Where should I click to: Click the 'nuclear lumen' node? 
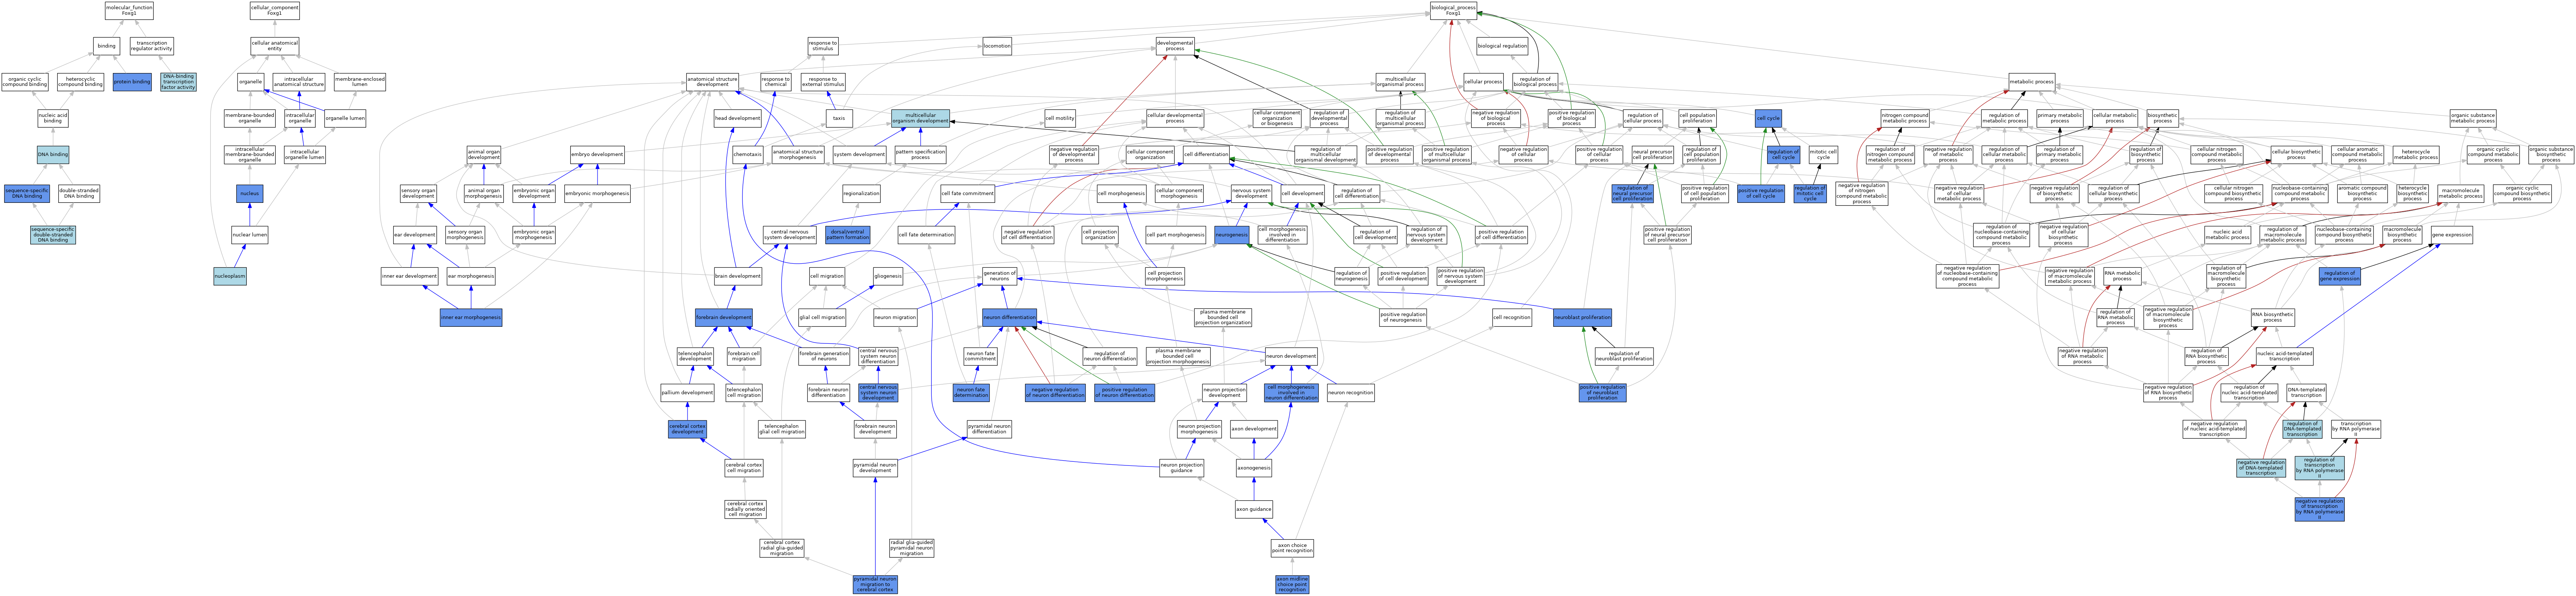(250, 235)
